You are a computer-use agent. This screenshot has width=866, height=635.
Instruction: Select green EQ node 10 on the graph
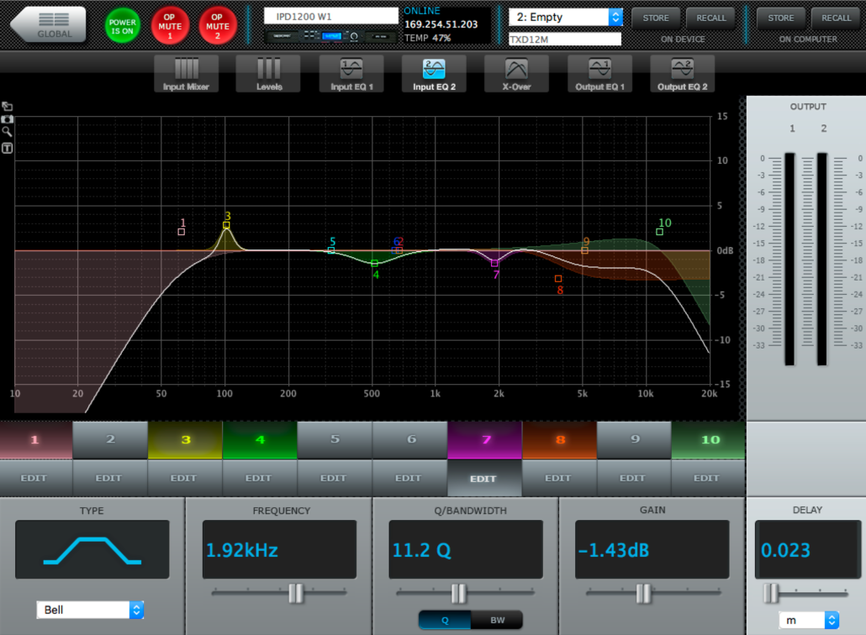tap(659, 232)
